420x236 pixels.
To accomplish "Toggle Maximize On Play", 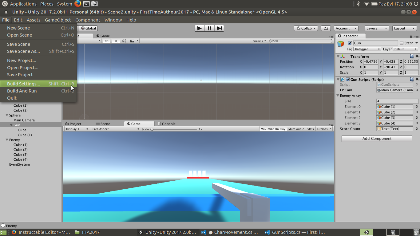I will [x=273, y=129].
